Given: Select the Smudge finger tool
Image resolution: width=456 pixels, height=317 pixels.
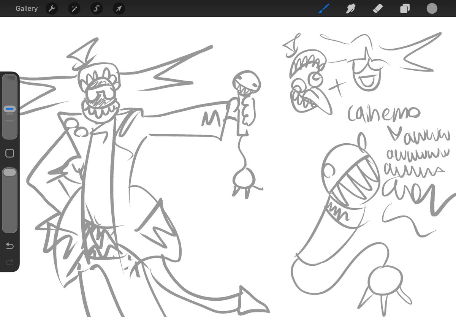Looking at the screenshot, I should (x=351, y=8).
